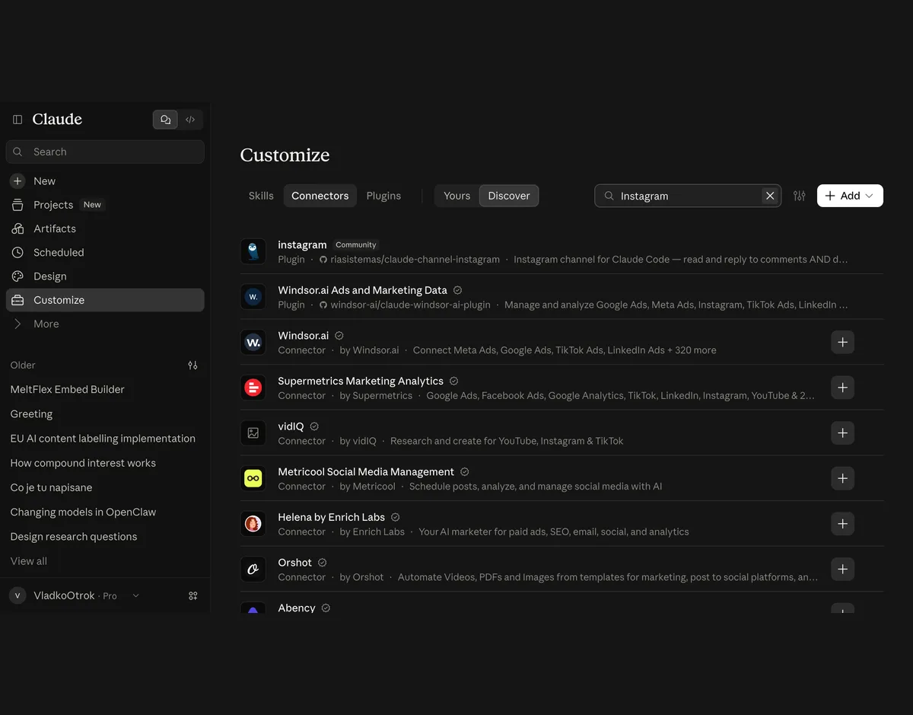
Task: Open the filter sliders icon
Action: click(x=799, y=196)
